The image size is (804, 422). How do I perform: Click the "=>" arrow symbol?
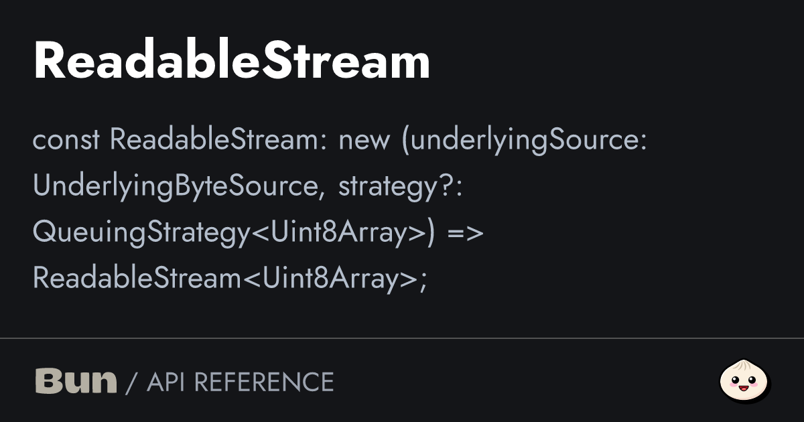(x=465, y=232)
